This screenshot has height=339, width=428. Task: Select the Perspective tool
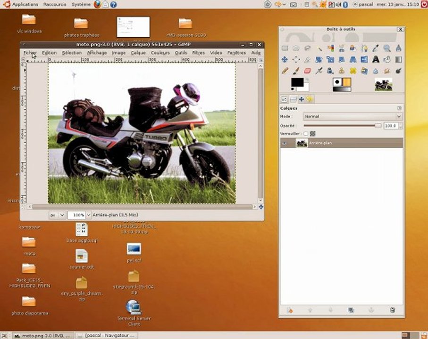coord(353,59)
